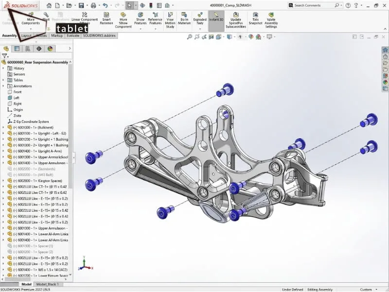Click the Update SpeedPak Subassemblies tool
389x292 pixels.
[x=236, y=20]
